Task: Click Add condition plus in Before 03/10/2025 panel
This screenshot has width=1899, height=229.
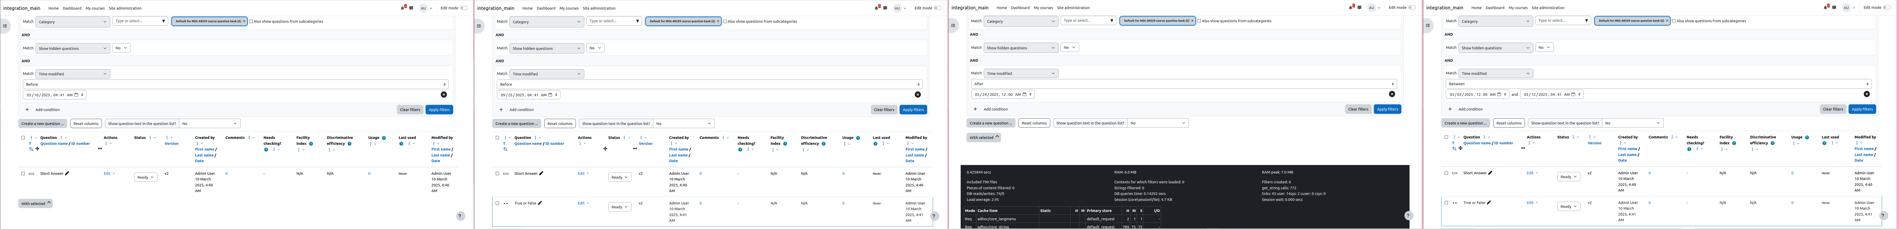Action: [27, 110]
